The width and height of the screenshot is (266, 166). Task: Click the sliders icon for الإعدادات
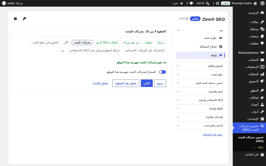[x=262, y=119]
